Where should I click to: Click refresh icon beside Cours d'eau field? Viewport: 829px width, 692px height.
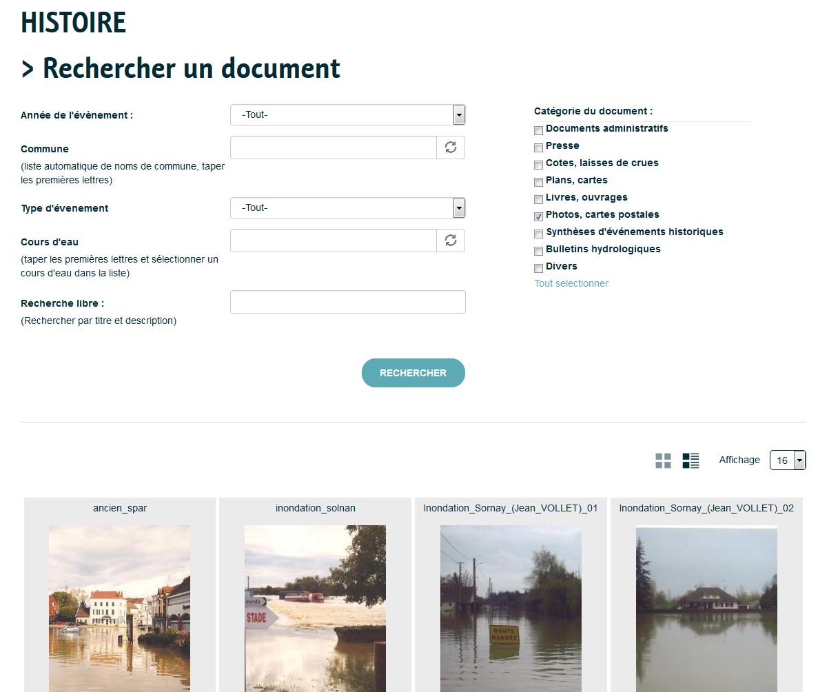(451, 241)
